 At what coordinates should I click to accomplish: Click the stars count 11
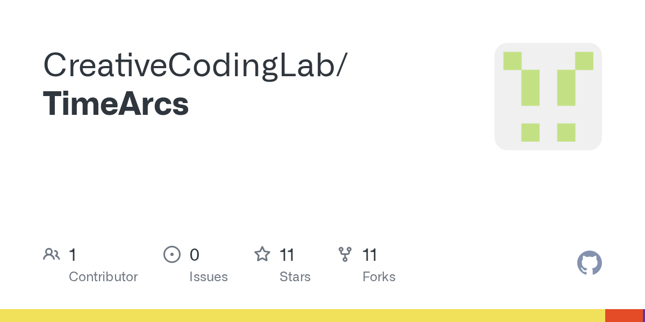[287, 255]
